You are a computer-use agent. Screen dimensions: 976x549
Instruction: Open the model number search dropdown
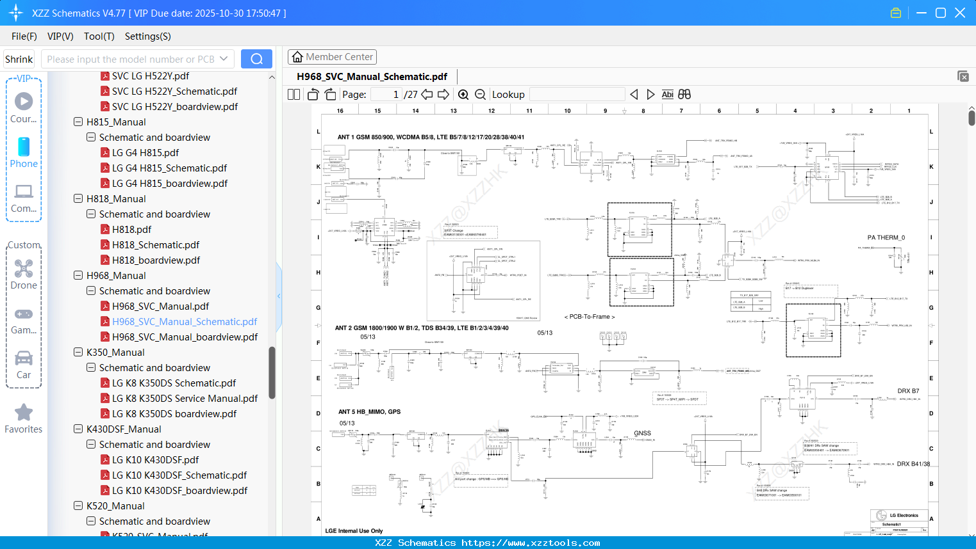pos(222,58)
